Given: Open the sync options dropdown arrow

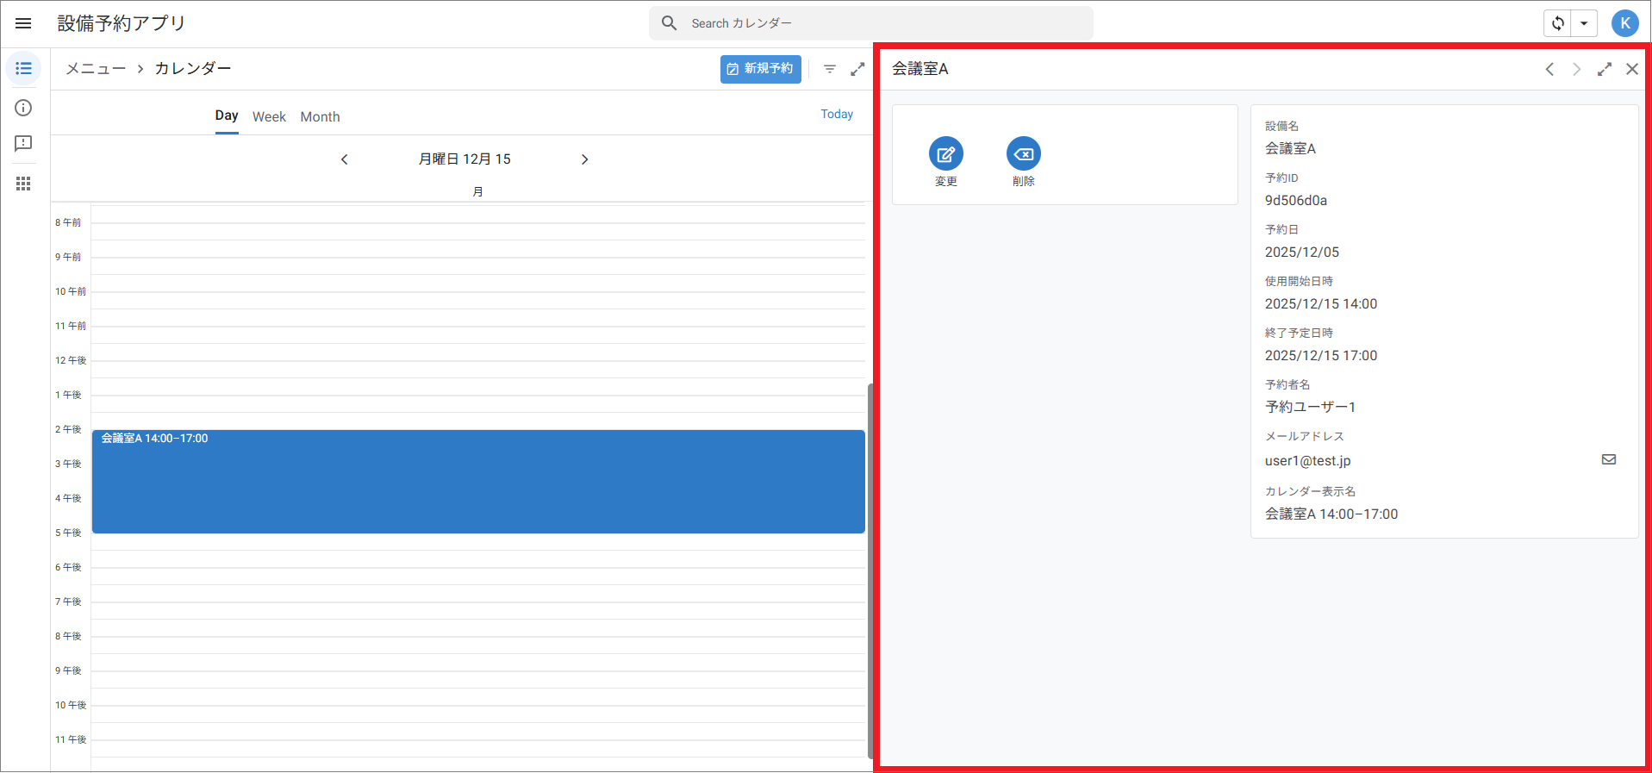Looking at the screenshot, I should (x=1584, y=23).
